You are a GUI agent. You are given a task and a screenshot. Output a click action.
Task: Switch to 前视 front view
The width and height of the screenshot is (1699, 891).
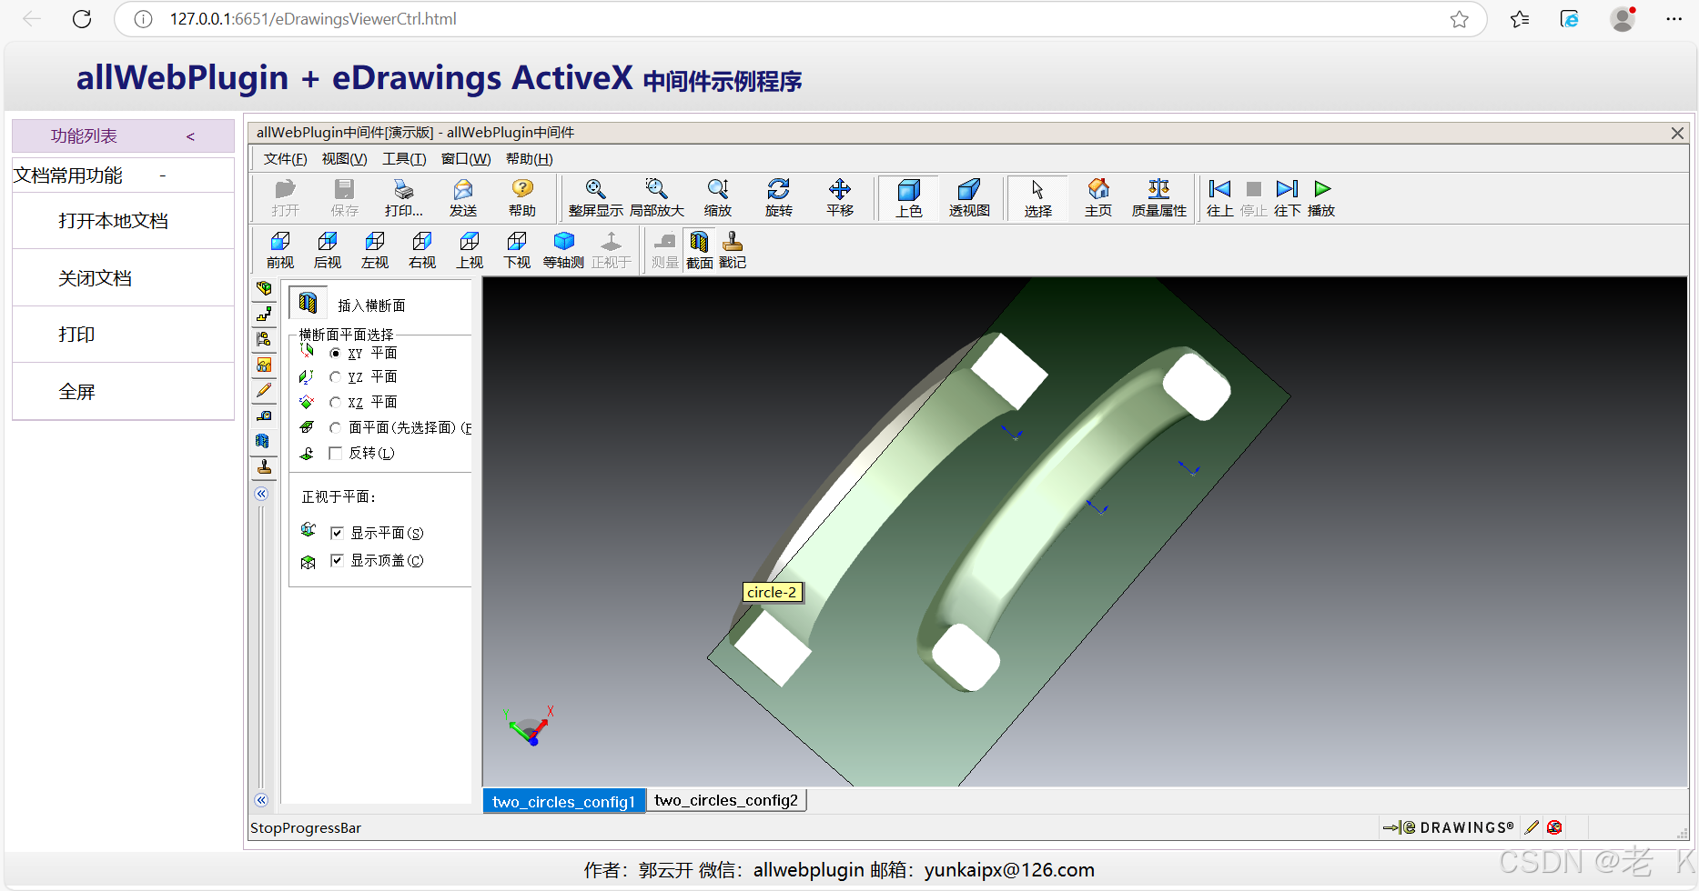280,249
